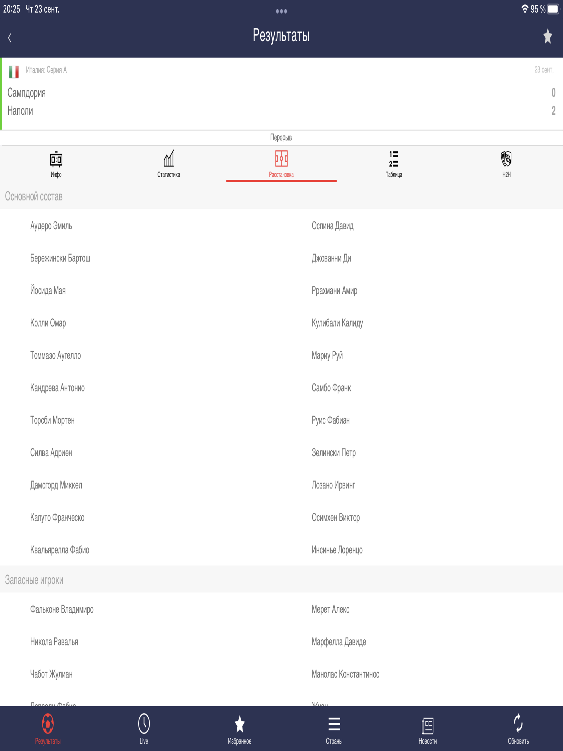563x751 pixels.
Task: Tap team name Наполи
Action: [20, 111]
